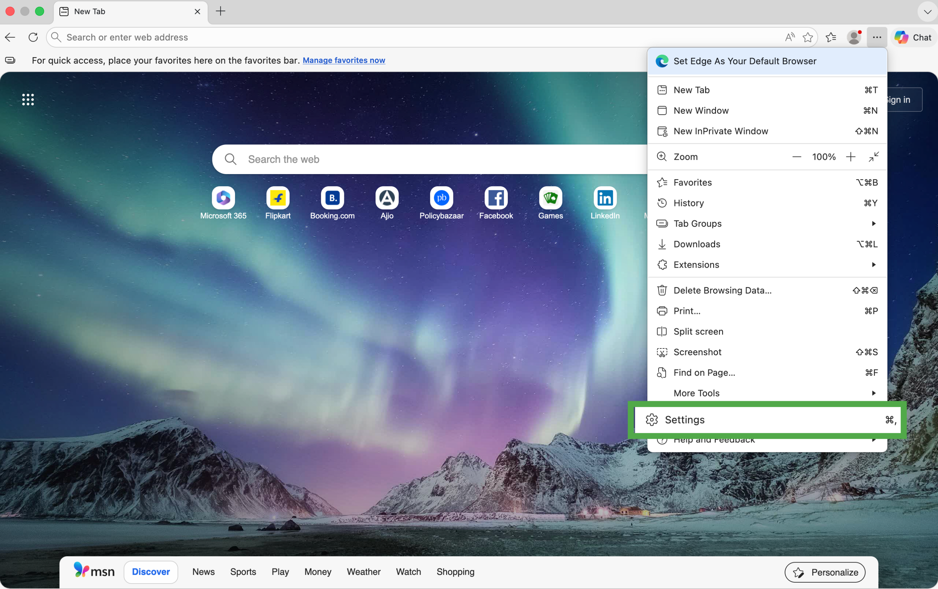Screen dimensions: 938x589
Task: Choose New Window from the menu
Action: coord(767,111)
